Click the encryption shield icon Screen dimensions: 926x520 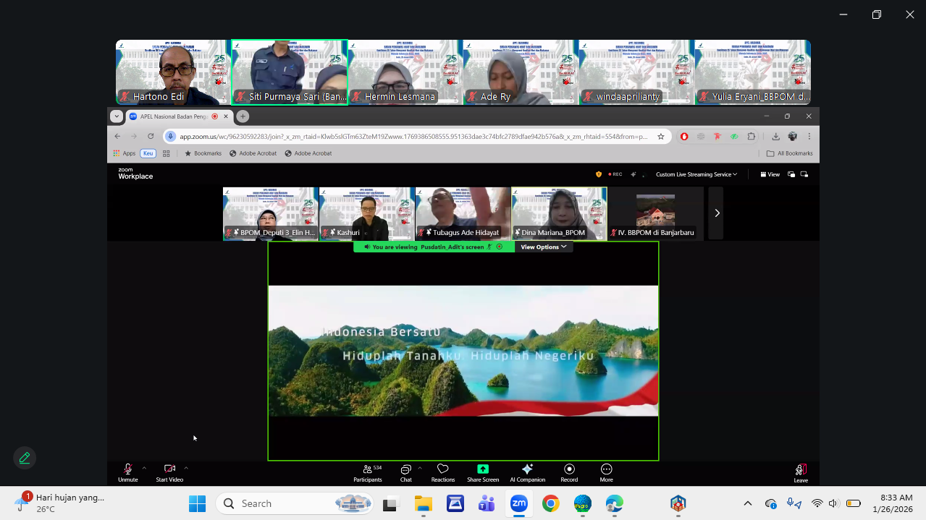tap(598, 174)
